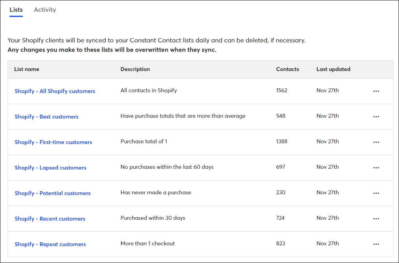This screenshot has width=399, height=263.
Task: Select the 697 contacts count
Action: click(281, 167)
